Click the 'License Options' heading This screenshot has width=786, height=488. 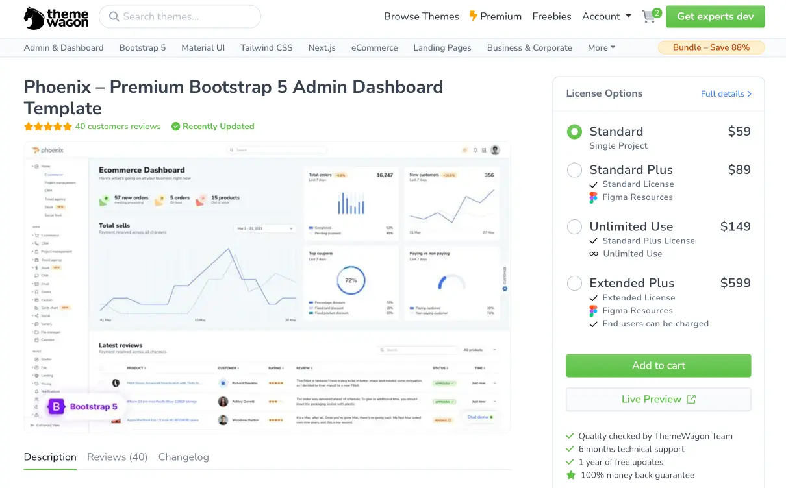604,93
